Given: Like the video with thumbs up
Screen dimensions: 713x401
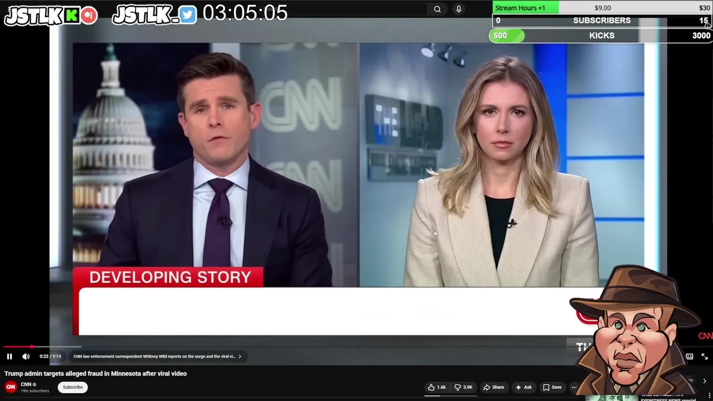Looking at the screenshot, I should point(437,387).
